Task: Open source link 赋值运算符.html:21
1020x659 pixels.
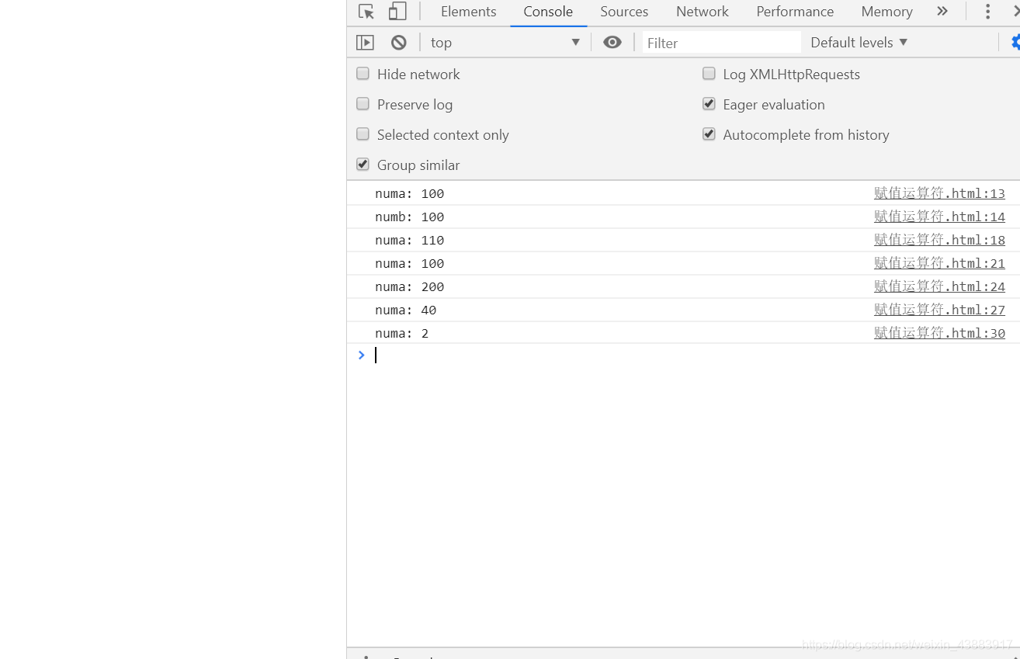Action: 939,263
